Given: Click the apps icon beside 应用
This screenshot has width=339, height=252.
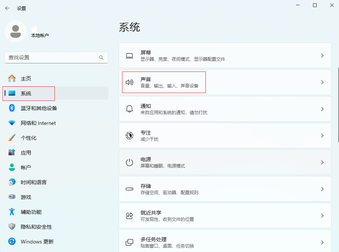Looking at the screenshot, I should click(12, 152).
